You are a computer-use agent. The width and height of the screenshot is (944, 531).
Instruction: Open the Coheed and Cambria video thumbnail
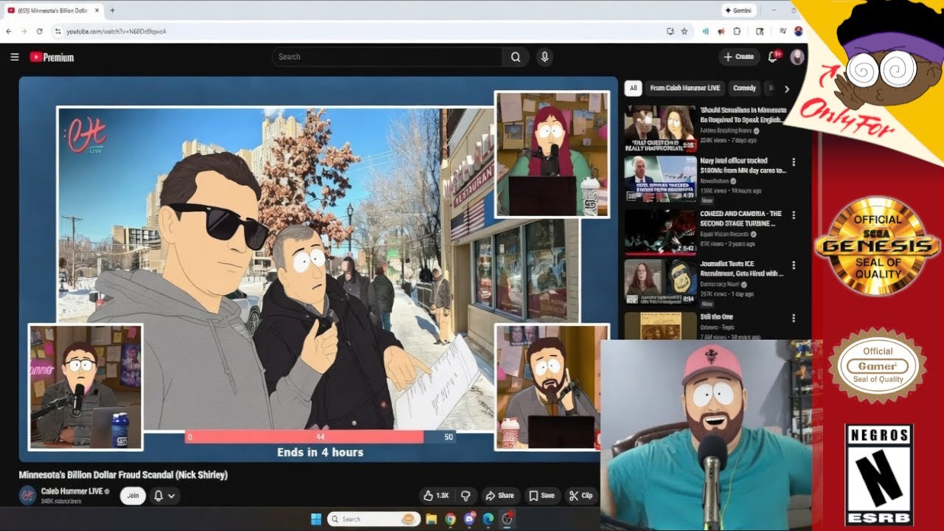(x=660, y=232)
